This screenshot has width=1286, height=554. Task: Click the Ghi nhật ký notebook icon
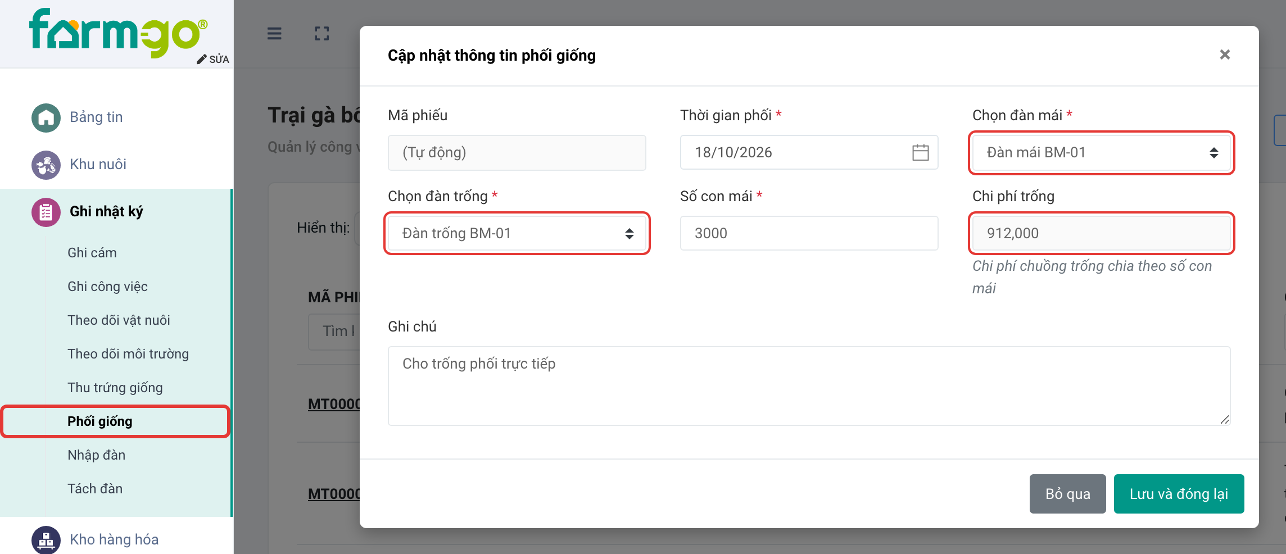tap(46, 212)
